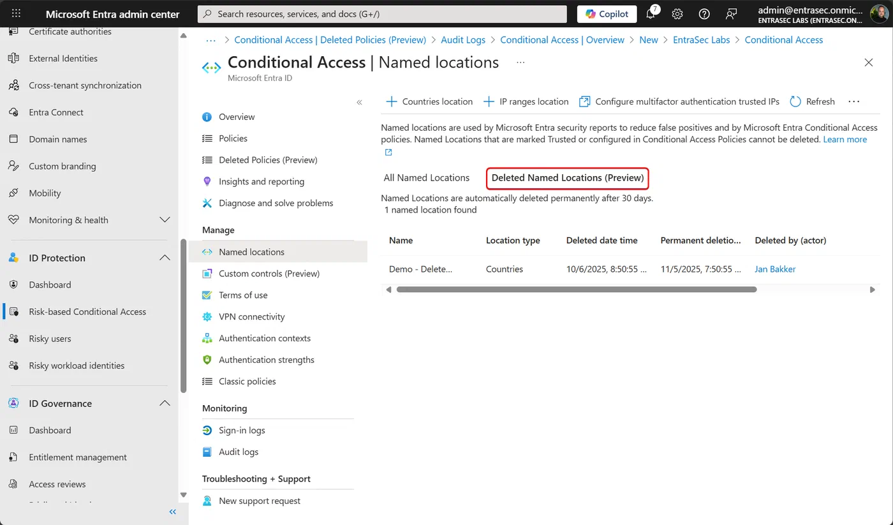Image resolution: width=893 pixels, height=525 pixels.
Task: Collapse the ID Protection section
Action: [x=165, y=258]
